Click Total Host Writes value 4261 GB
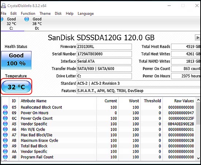Viewport: 201px width, 165px height. click(186, 54)
